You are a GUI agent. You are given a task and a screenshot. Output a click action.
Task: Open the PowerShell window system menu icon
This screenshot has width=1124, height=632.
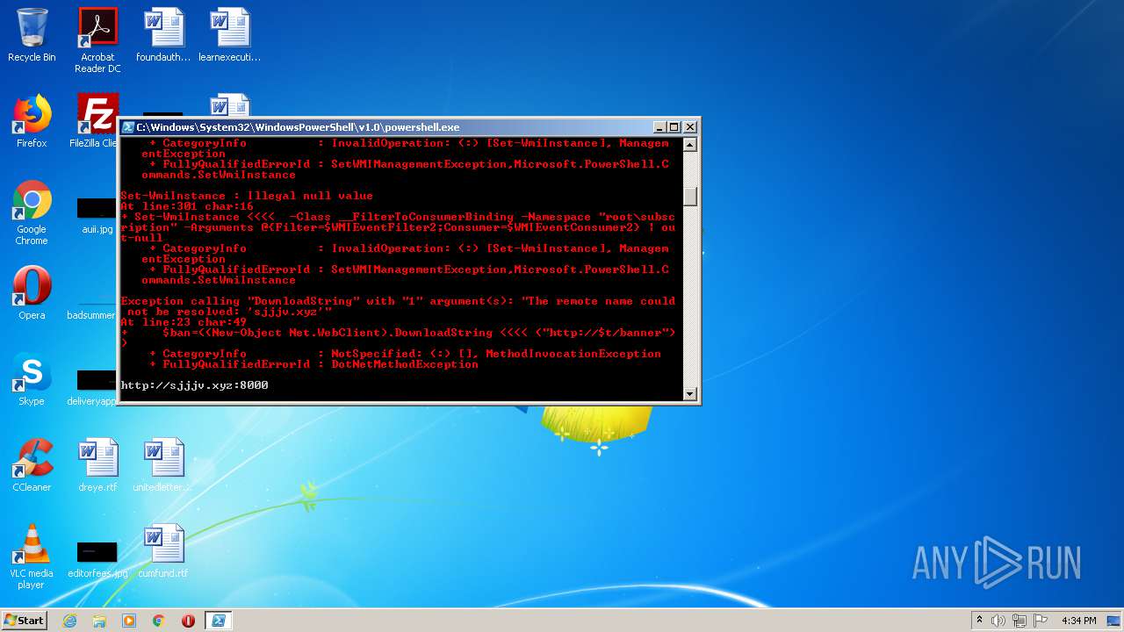click(x=128, y=127)
